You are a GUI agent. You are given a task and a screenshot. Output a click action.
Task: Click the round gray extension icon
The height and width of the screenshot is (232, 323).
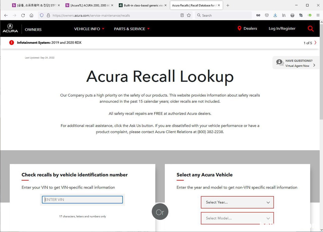[292, 15]
